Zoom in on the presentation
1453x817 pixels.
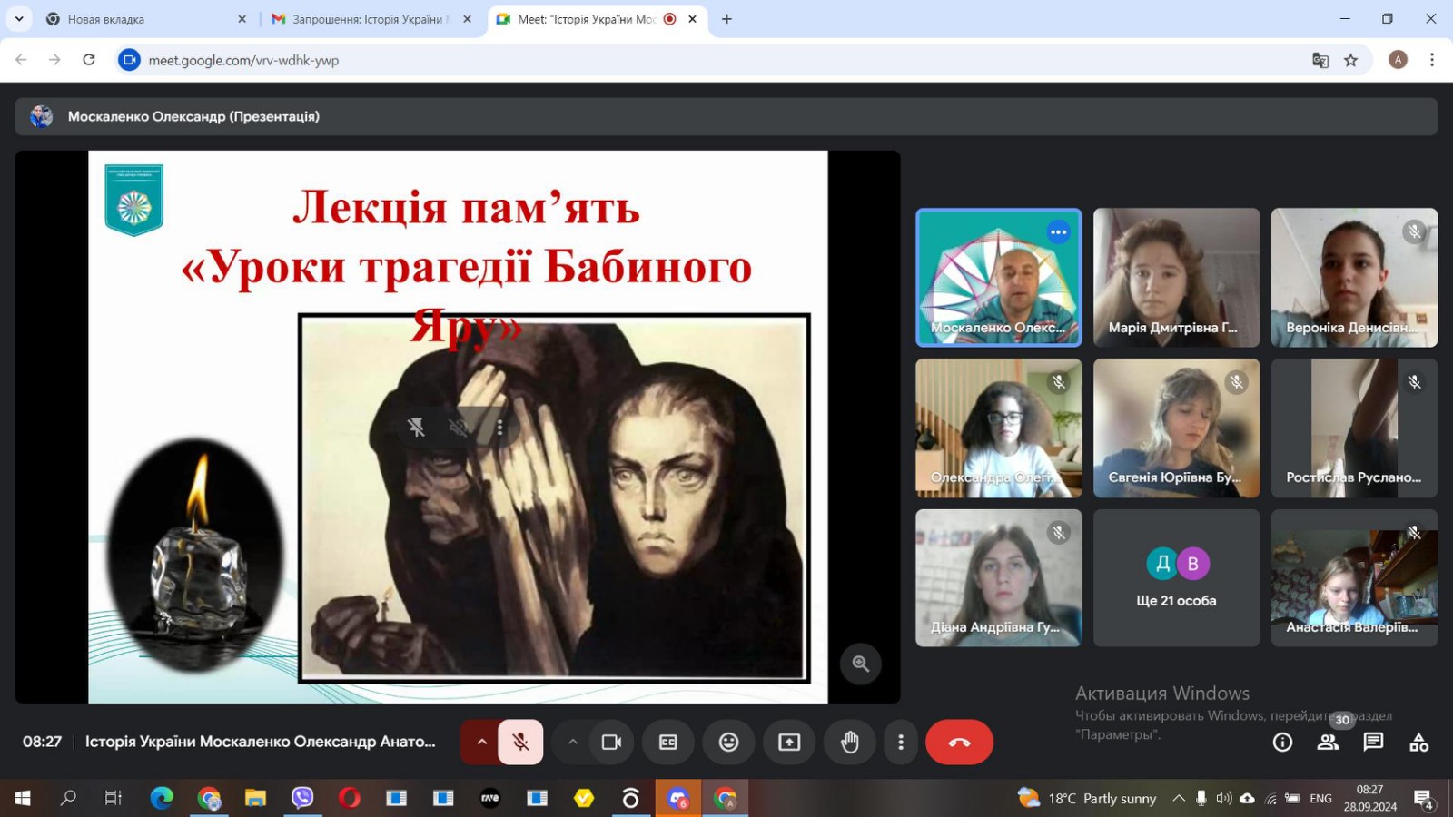point(860,664)
